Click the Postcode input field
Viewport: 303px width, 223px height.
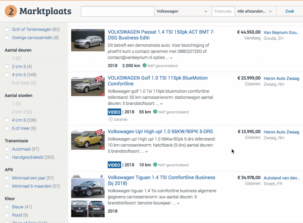tap(223, 11)
